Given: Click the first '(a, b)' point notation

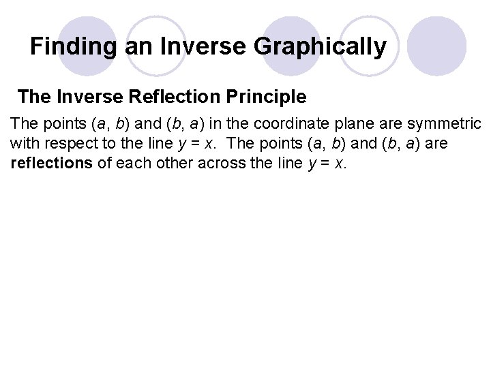Looking at the screenshot, I should (110, 123).
